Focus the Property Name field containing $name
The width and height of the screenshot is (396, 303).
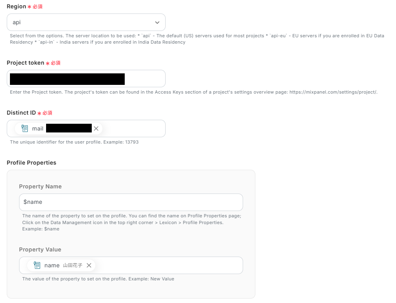[x=131, y=202]
